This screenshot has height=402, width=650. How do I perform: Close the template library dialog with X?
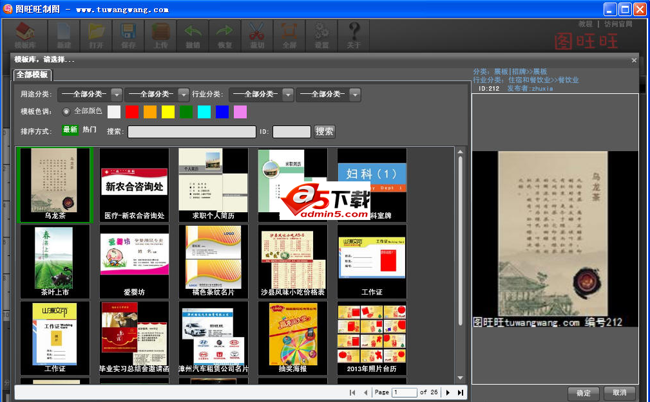click(x=634, y=60)
